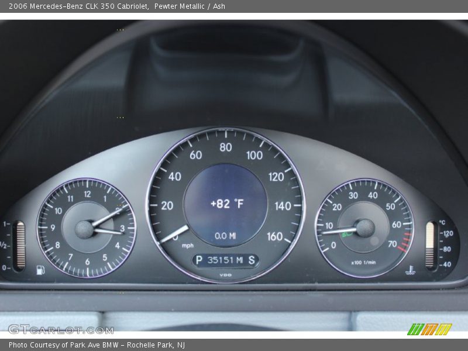The height and width of the screenshot is (351, 468).
Task: Click the P gear indicator
Action: pyautogui.click(x=199, y=260)
